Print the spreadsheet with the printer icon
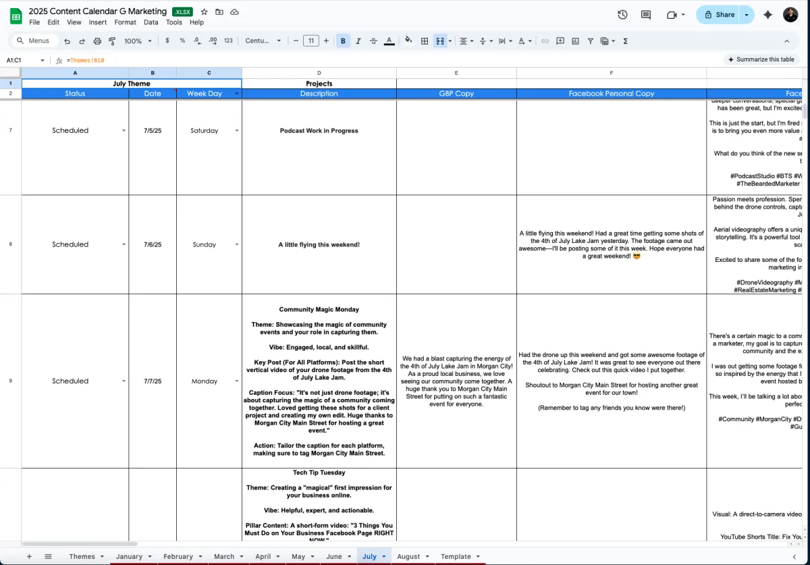This screenshot has height=565, width=810. (97, 41)
